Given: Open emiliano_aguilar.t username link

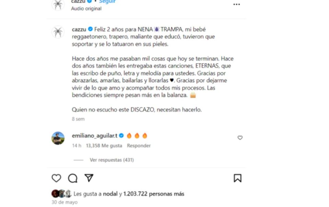Looking at the screenshot, I should 95,136.
